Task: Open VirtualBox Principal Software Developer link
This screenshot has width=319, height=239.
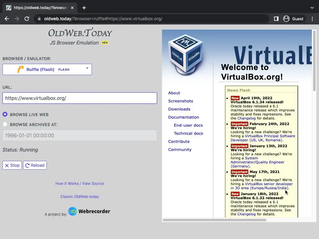Action: point(263,138)
